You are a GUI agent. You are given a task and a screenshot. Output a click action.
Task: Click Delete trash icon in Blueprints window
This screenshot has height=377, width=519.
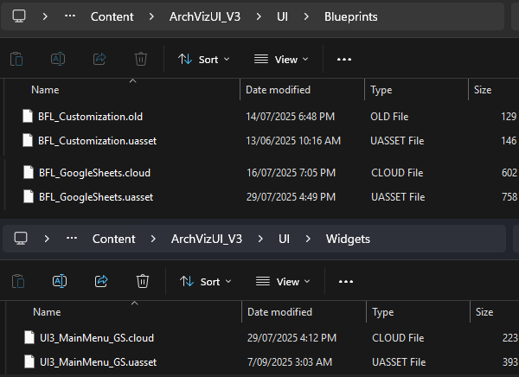pyautogui.click(x=141, y=59)
